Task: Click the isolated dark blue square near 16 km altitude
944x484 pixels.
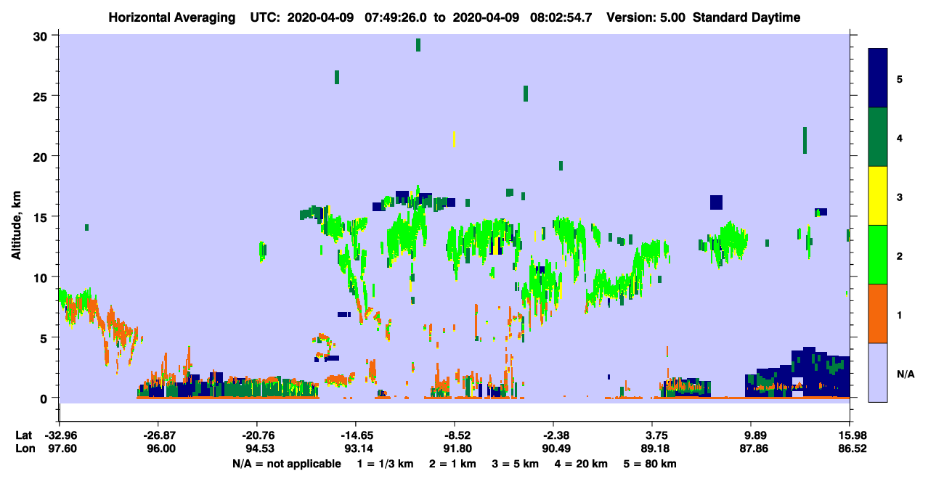Action: pyautogui.click(x=716, y=202)
